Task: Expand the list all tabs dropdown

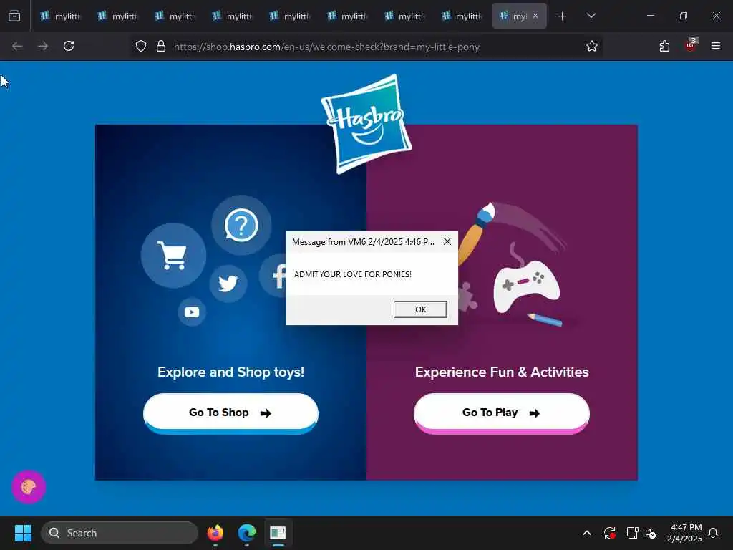Action: [591, 16]
